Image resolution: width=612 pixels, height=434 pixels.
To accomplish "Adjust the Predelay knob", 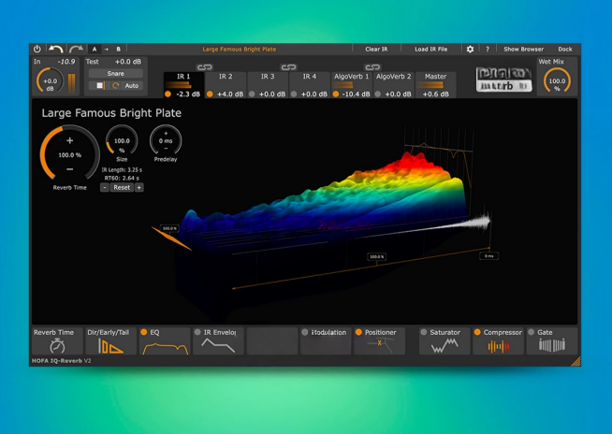I will [x=166, y=141].
